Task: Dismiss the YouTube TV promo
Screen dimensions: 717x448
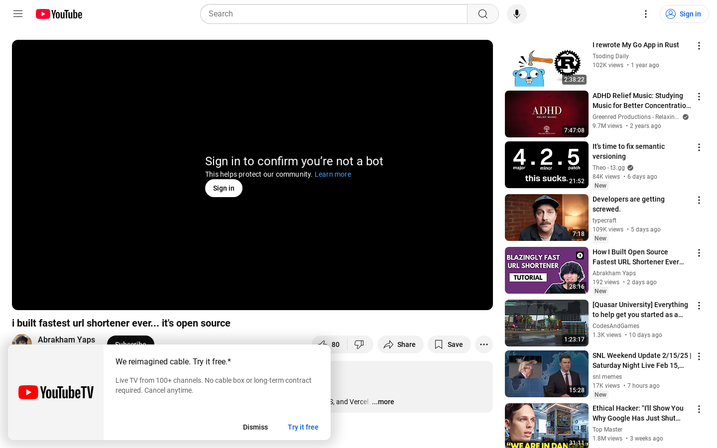Action: [255, 427]
